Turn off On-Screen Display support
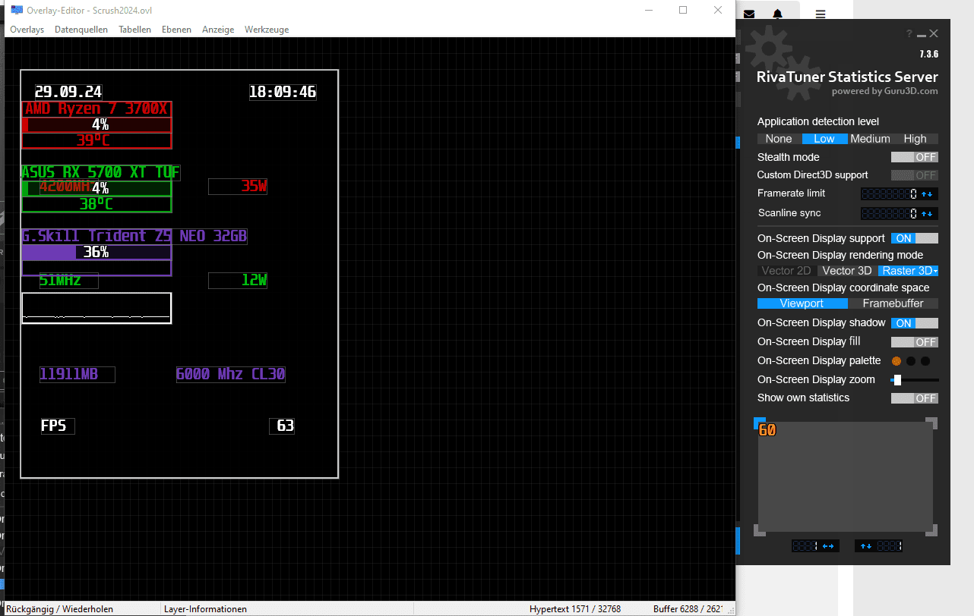This screenshot has height=616, width=974. [915, 238]
